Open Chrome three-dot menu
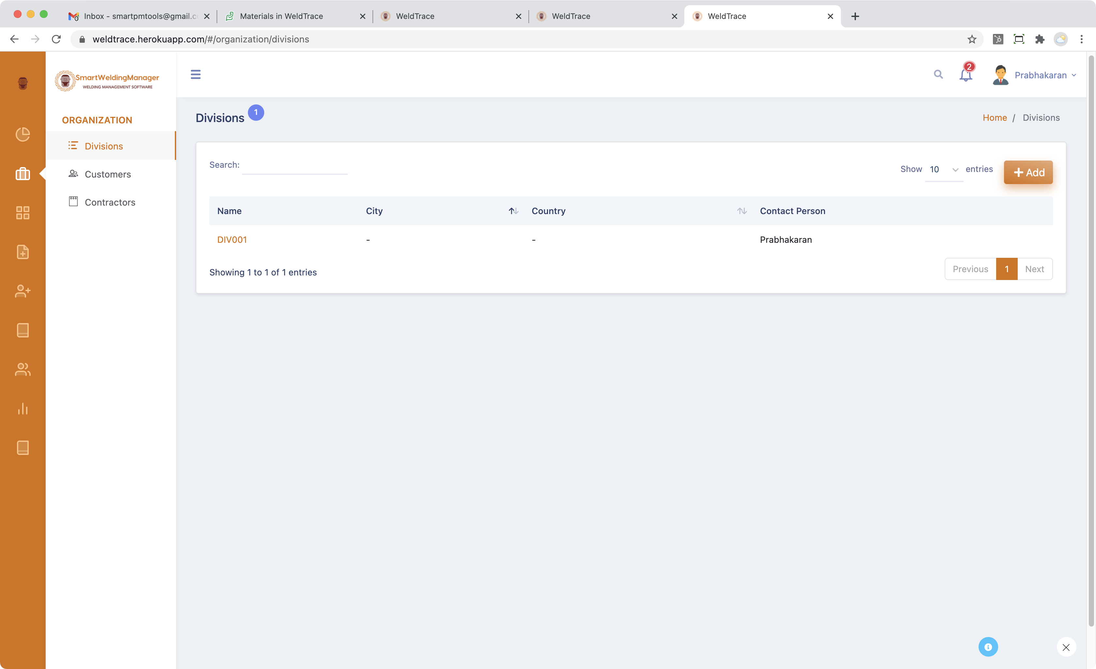This screenshot has width=1096, height=669. (x=1081, y=39)
